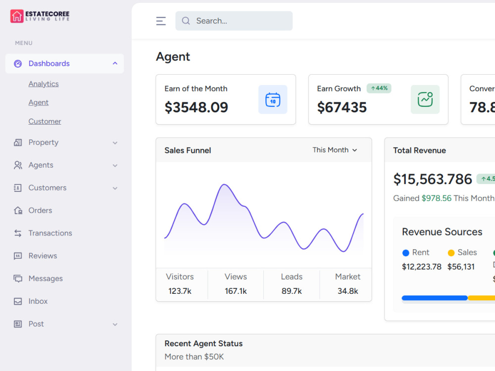The height and width of the screenshot is (371, 495).
Task: Open the Agents menu item
Action: click(64, 165)
